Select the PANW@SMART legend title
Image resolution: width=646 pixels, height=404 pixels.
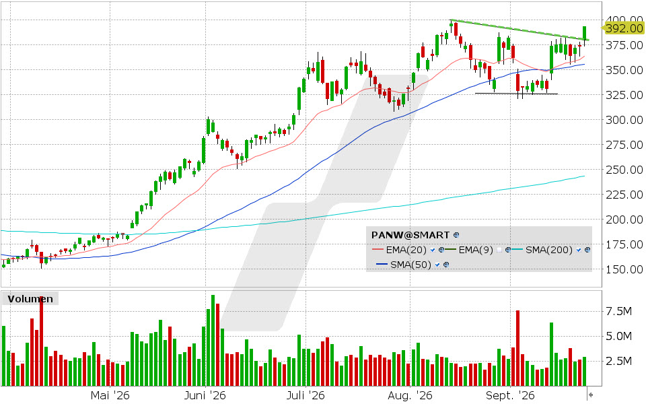pos(410,235)
